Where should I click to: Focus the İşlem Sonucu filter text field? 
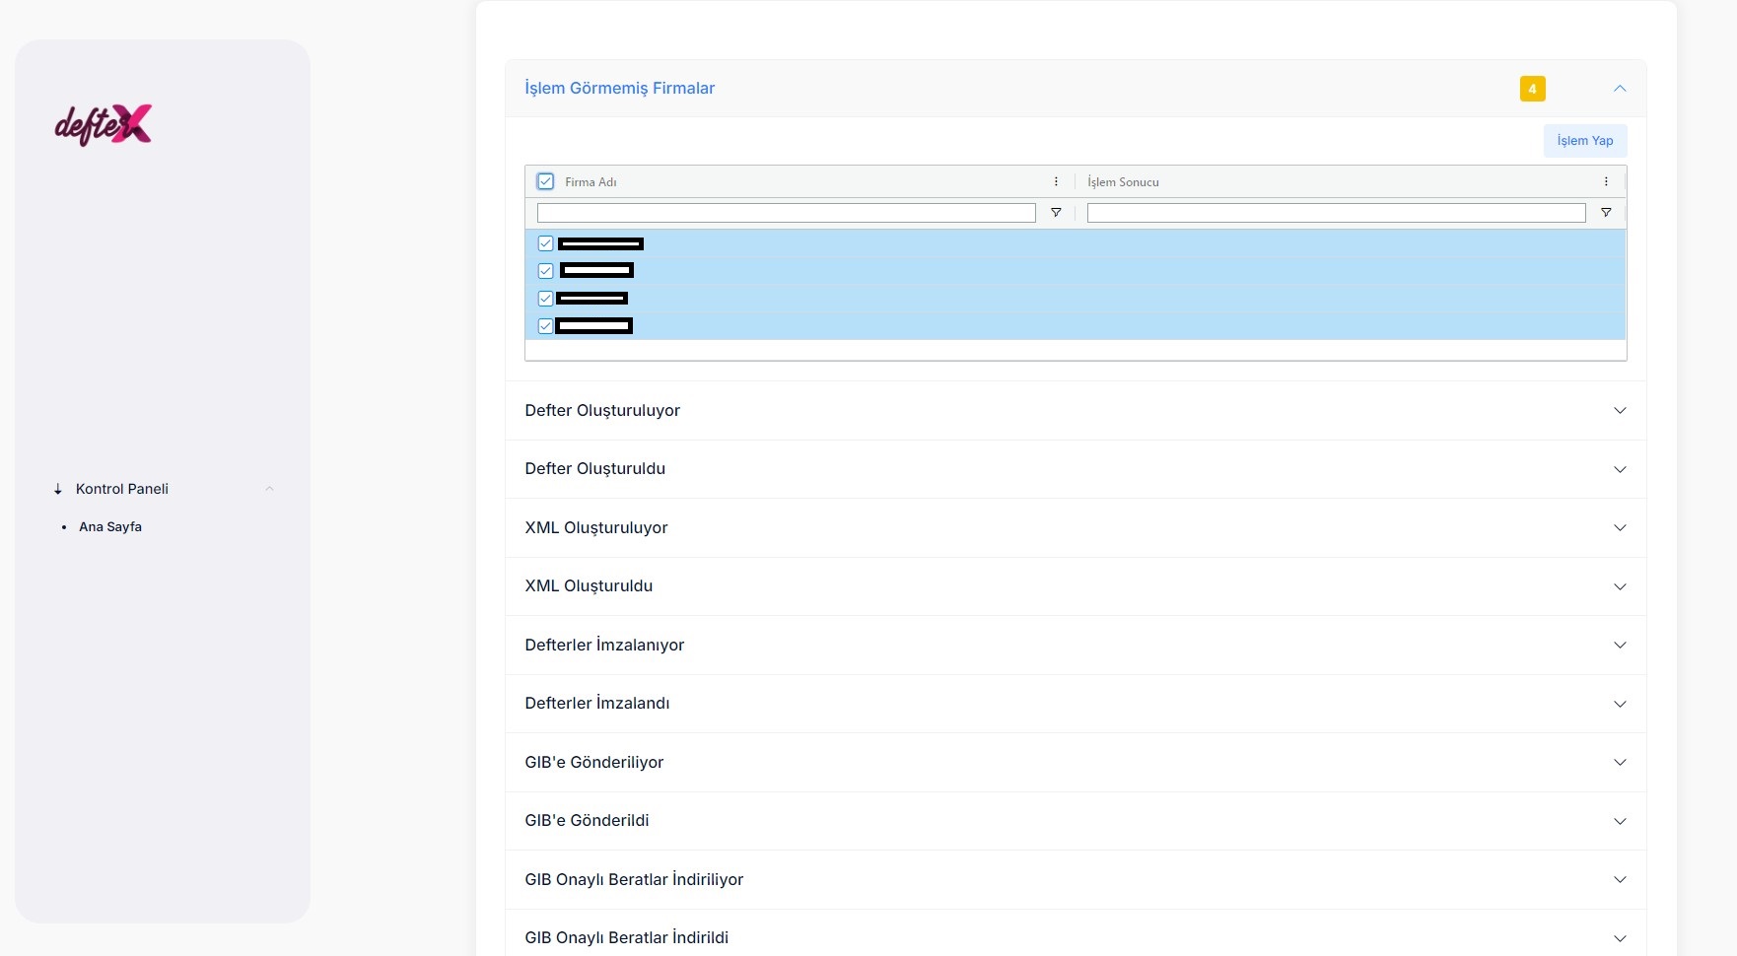[1336, 213]
